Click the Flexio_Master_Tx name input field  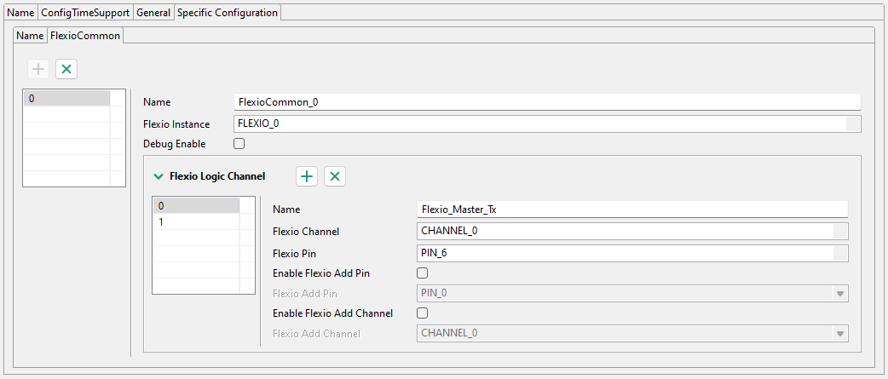[x=631, y=210]
